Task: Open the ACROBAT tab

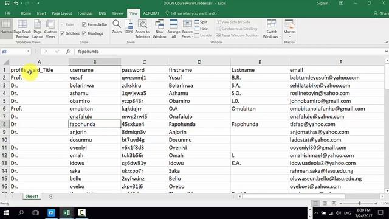Action: pos(151,13)
